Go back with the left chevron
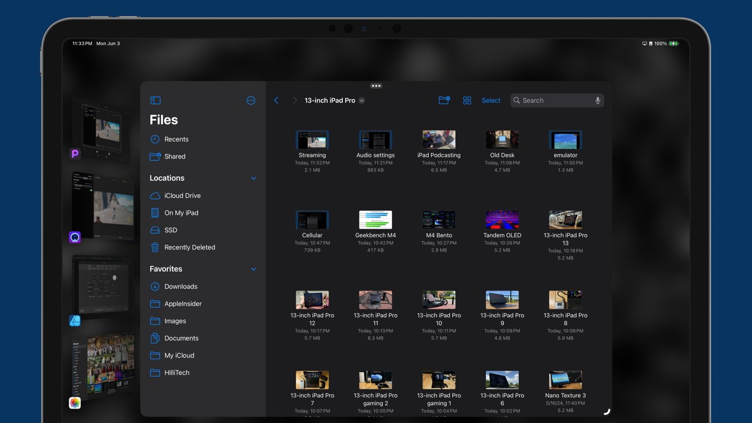Image resolution: width=752 pixels, height=423 pixels. [x=276, y=100]
